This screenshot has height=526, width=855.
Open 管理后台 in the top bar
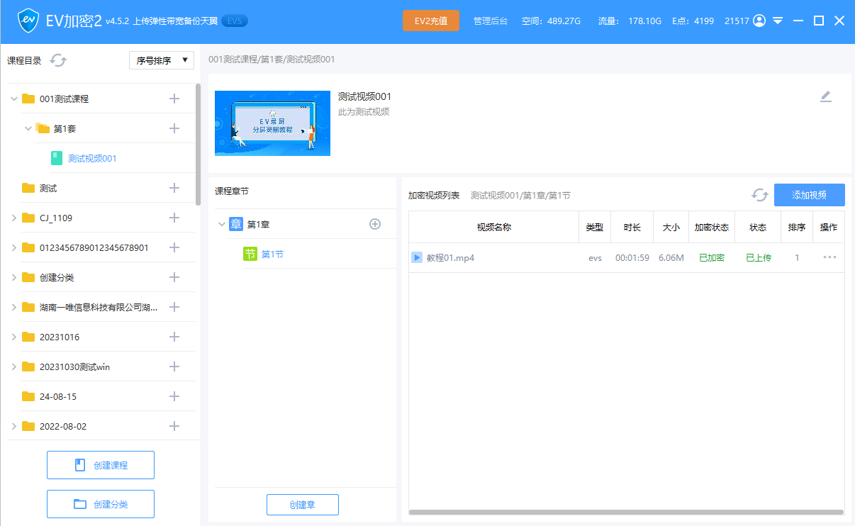point(490,21)
